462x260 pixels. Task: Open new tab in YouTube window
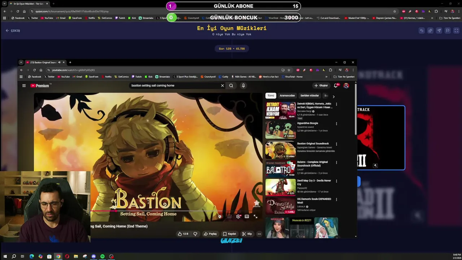70,62
